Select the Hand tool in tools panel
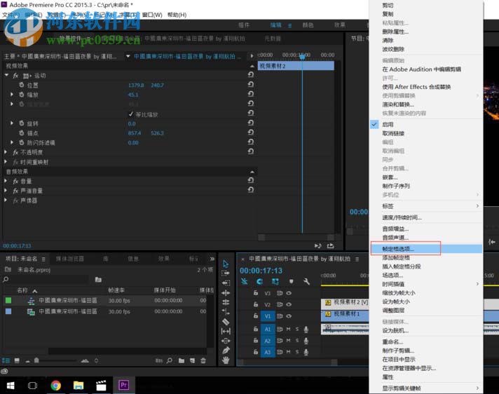Viewport: 499px width, 394px height. point(226,360)
